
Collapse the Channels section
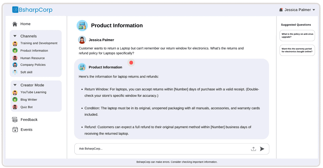tap(15, 36)
